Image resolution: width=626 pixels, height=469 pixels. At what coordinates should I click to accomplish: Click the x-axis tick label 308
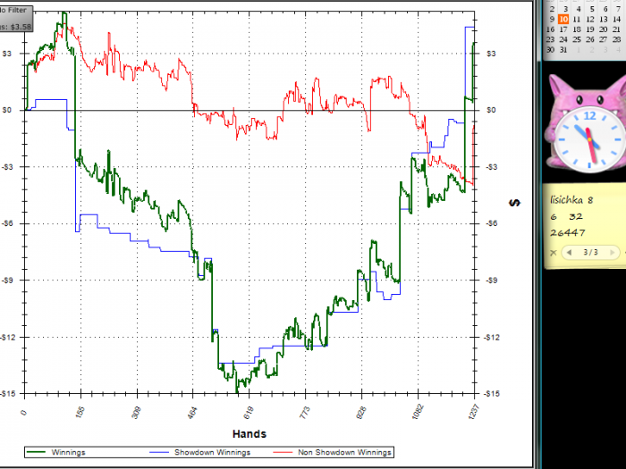pos(136,412)
